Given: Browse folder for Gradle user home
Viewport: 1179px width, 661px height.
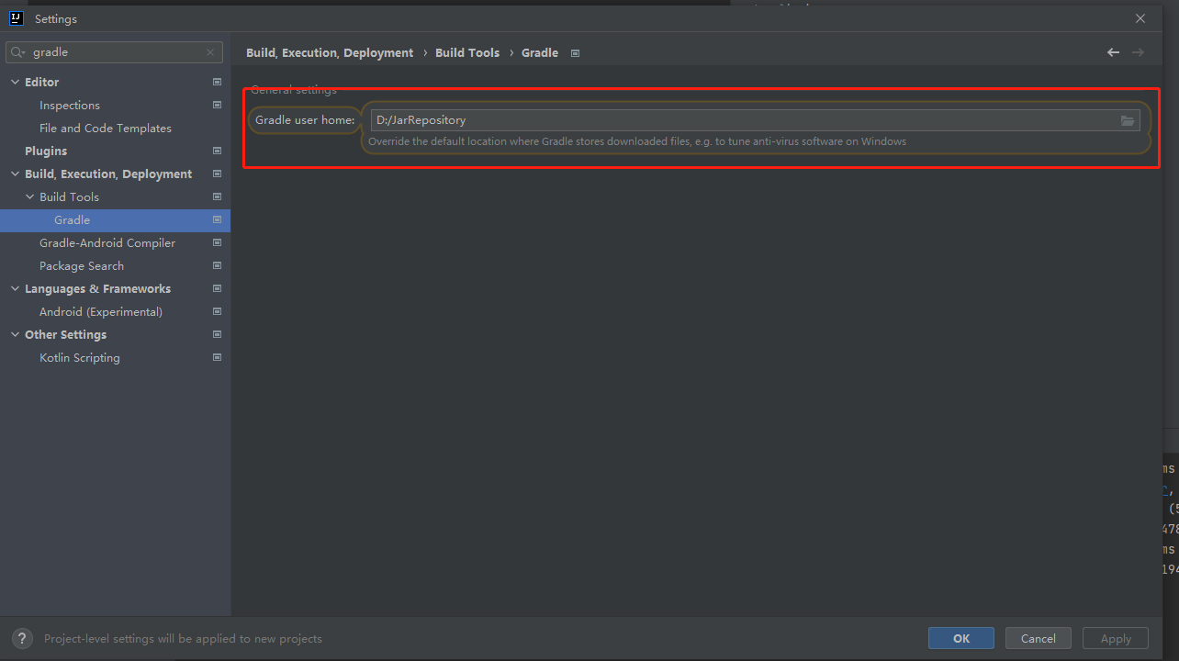Looking at the screenshot, I should tap(1128, 120).
